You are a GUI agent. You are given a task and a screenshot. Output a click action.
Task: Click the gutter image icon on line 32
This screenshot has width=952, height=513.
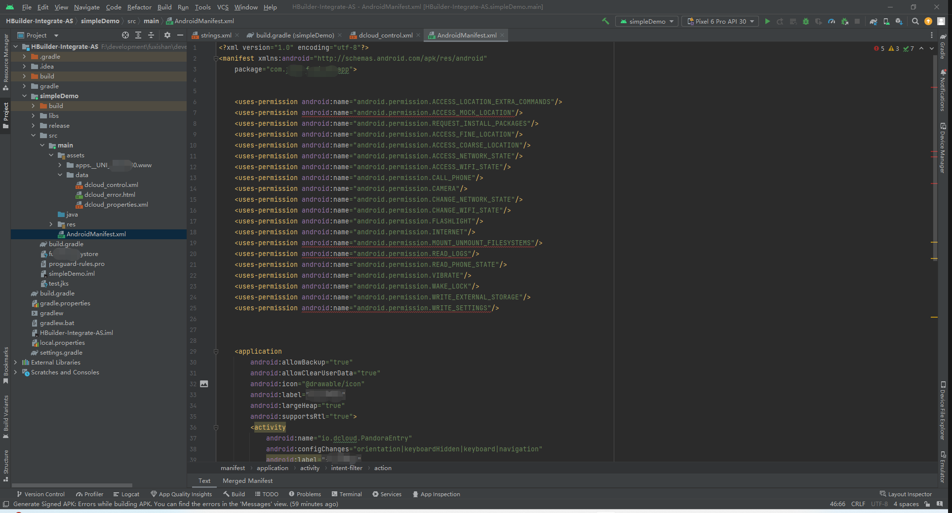click(204, 384)
